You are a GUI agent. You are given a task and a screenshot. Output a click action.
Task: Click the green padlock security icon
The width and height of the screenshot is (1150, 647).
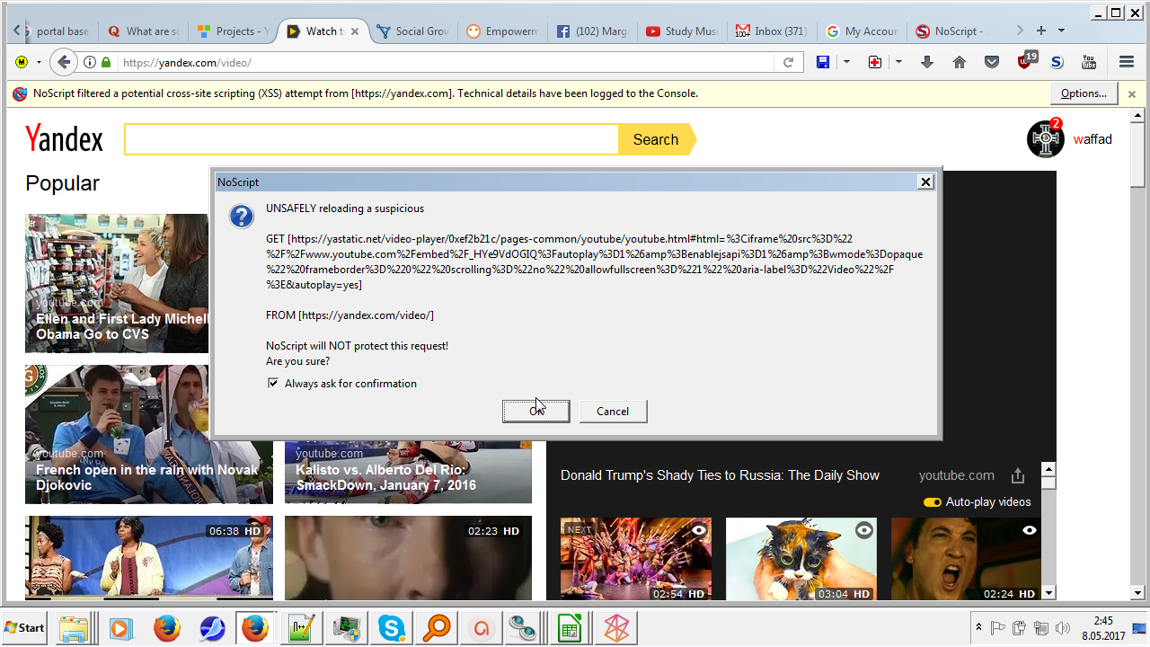click(x=106, y=62)
